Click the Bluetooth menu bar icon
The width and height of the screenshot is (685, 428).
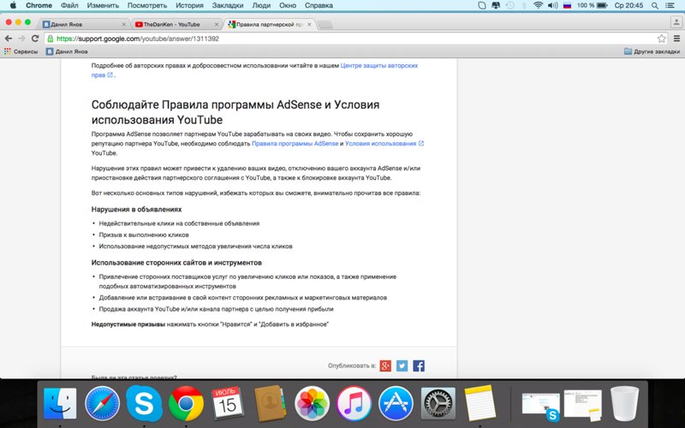coord(524,5)
